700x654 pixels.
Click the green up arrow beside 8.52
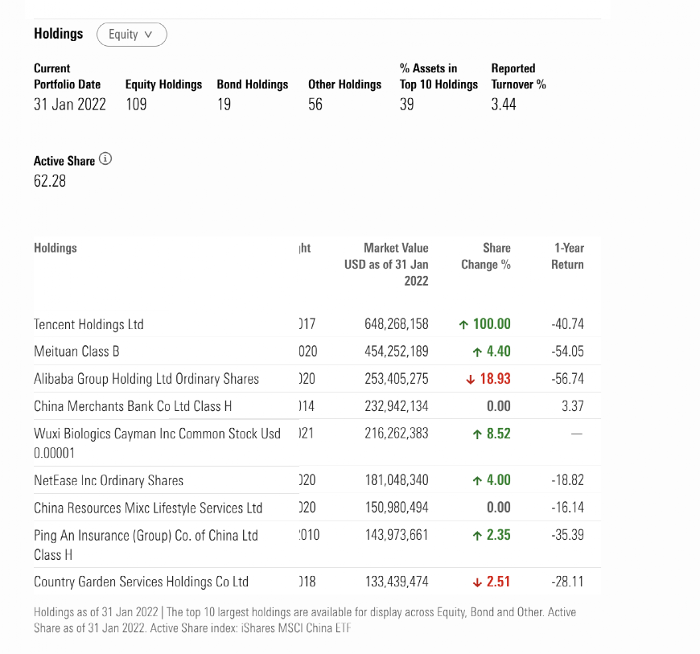[477, 434]
